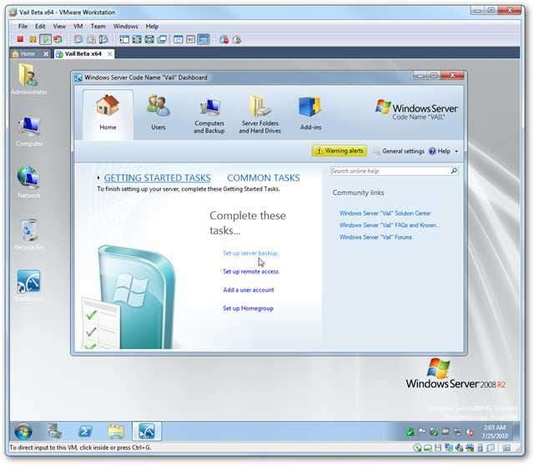Open the Windows Server "Vail" Forums link
534x465 pixels.
click(375, 237)
